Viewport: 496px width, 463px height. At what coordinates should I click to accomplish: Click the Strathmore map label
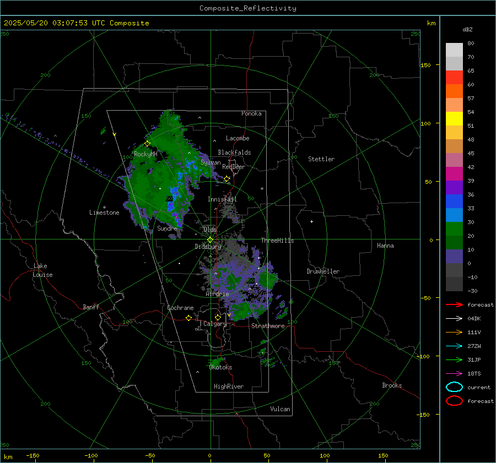tap(268, 326)
